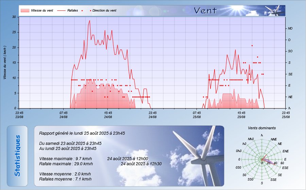
Task: Click the wind turbine image in header banner
Action: pyautogui.click(x=275, y=11)
